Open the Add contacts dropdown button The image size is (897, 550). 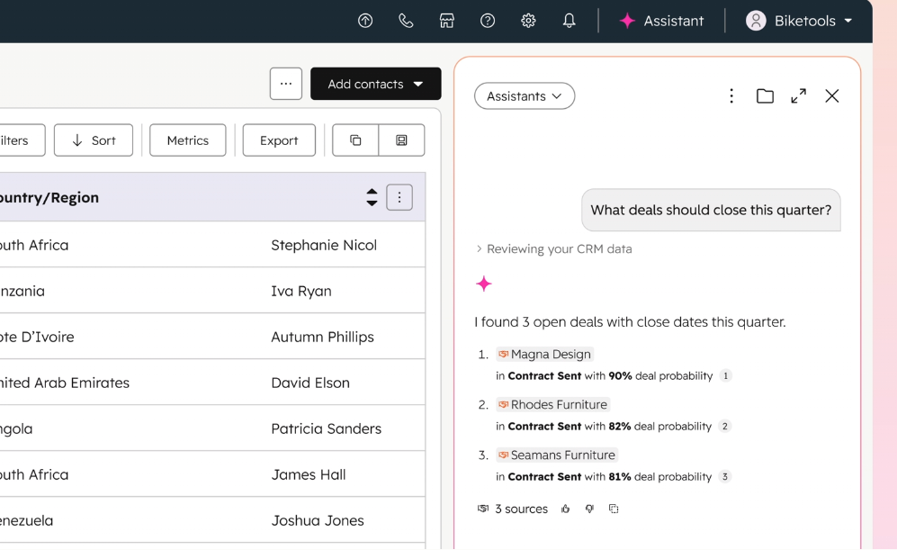coord(376,84)
